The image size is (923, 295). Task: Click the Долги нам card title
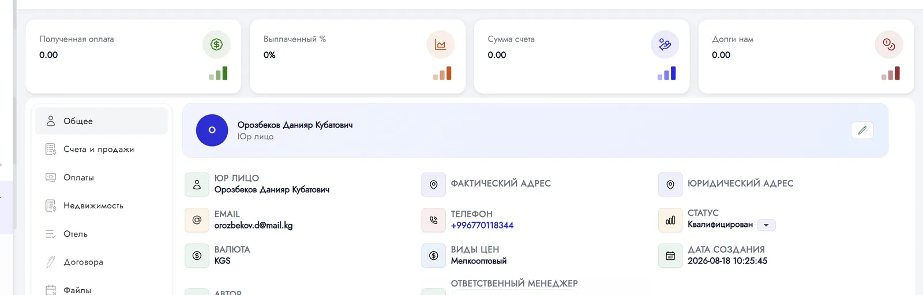click(x=733, y=39)
